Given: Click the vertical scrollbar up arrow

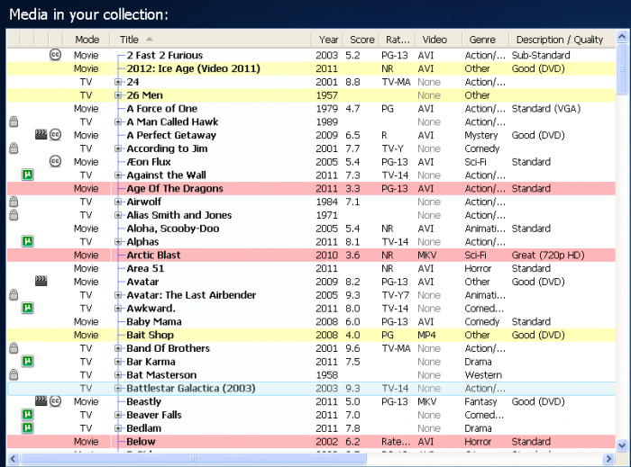Looking at the screenshot, I should click(x=622, y=37).
